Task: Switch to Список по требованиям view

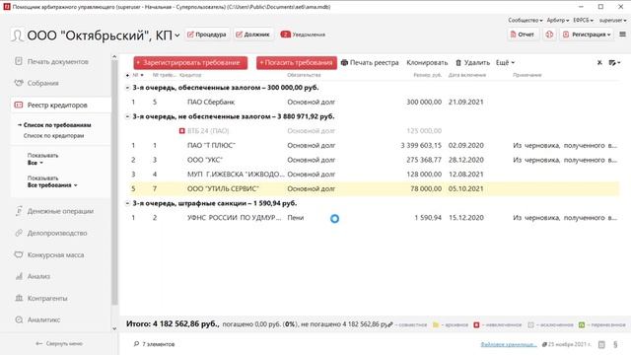Action: click(x=57, y=125)
